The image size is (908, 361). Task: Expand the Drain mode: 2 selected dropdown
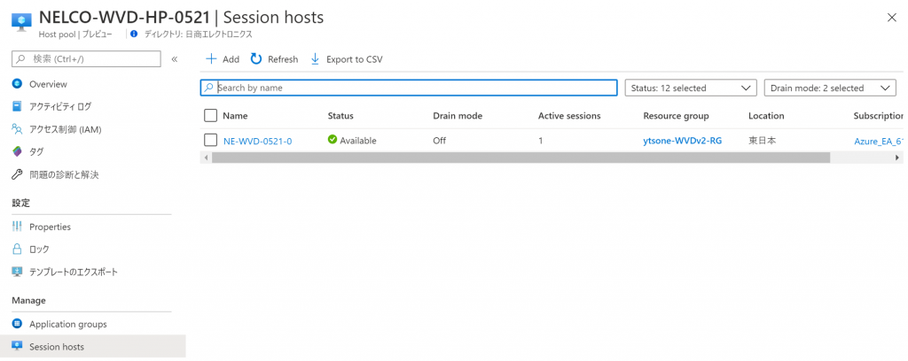click(x=830, y=88)
